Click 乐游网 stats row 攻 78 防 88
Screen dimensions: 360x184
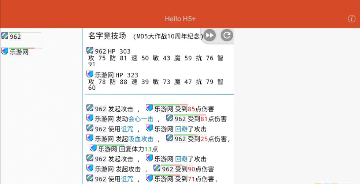point(156,85)
